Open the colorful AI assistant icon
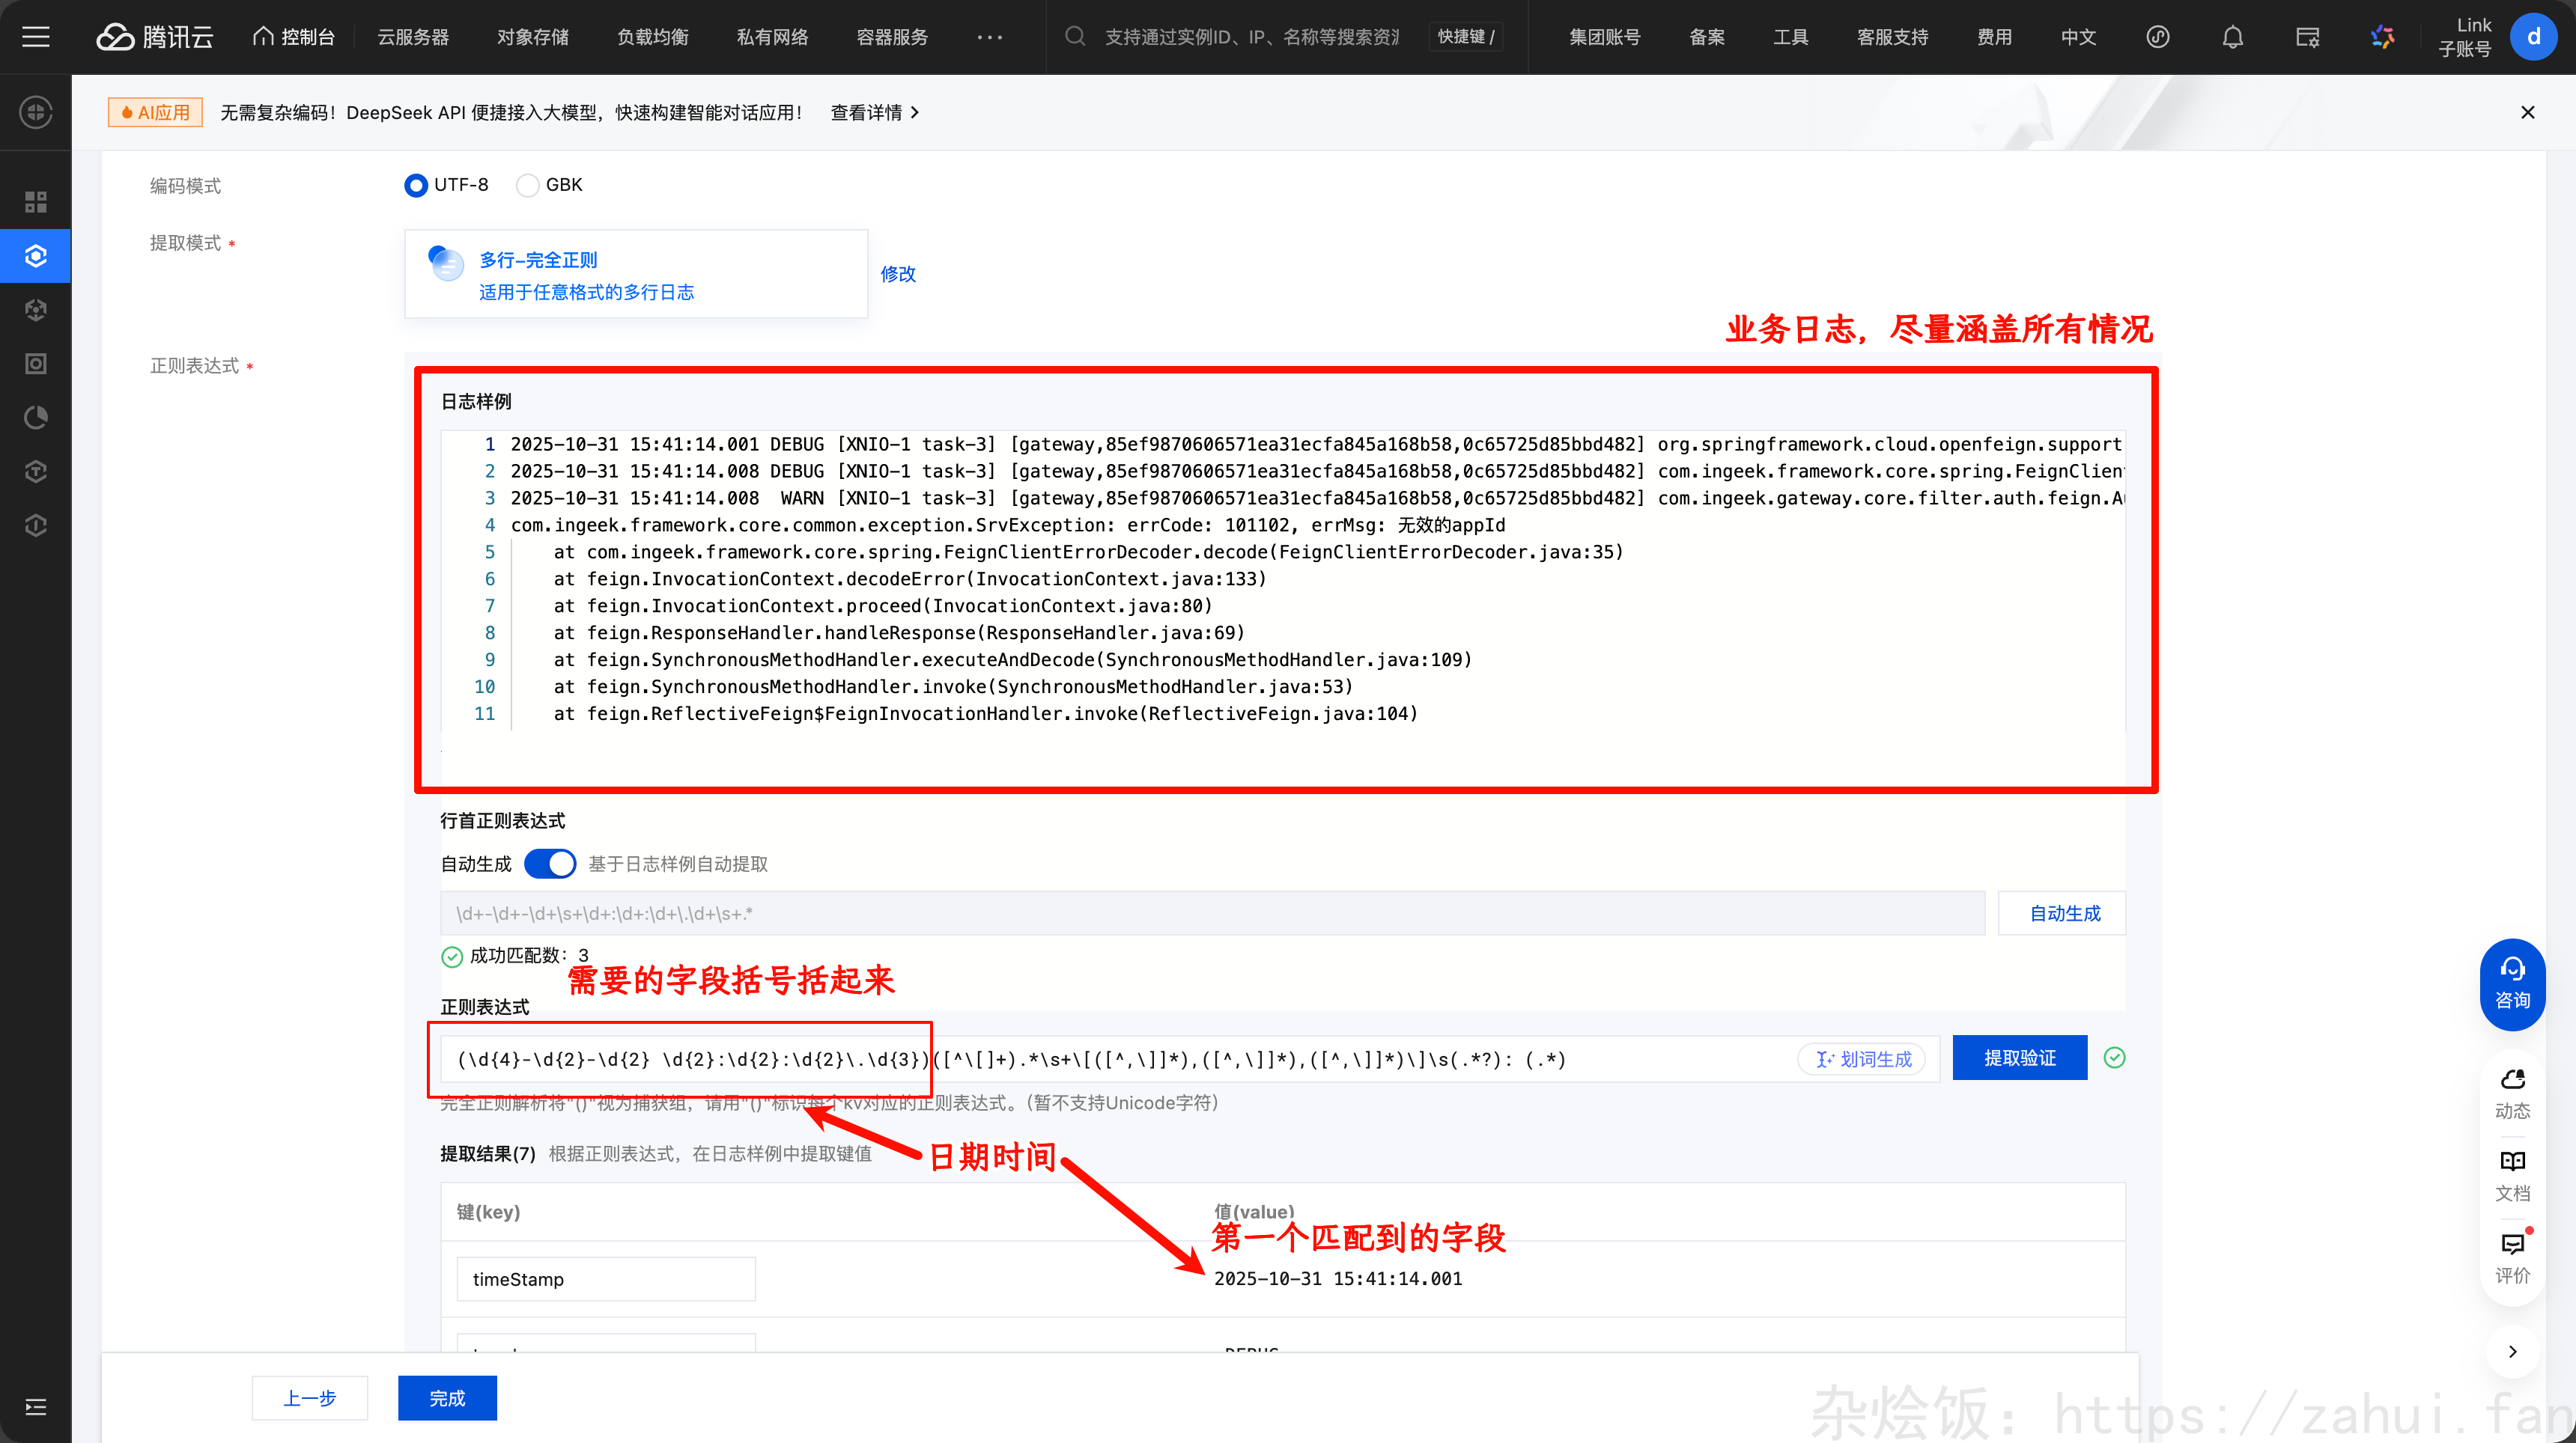 click(2382, 37)
